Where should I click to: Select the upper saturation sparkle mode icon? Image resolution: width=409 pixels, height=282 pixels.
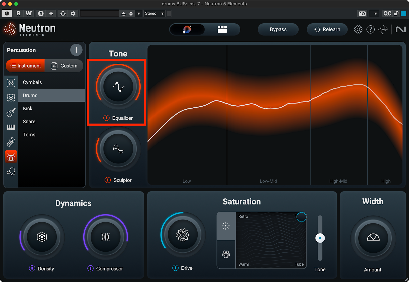[226, 226]
